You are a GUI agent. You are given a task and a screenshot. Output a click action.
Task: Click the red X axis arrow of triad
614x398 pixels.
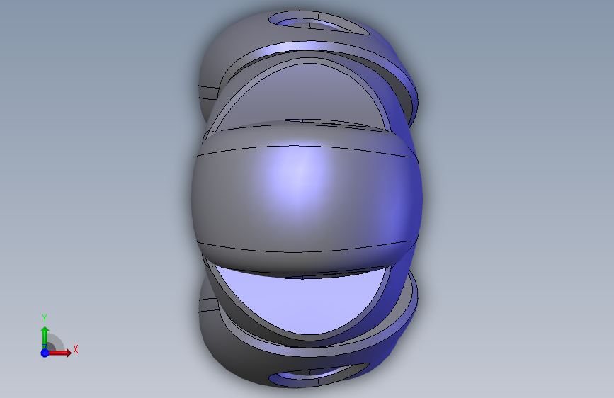pyautogui.click(x=59, y=353)
